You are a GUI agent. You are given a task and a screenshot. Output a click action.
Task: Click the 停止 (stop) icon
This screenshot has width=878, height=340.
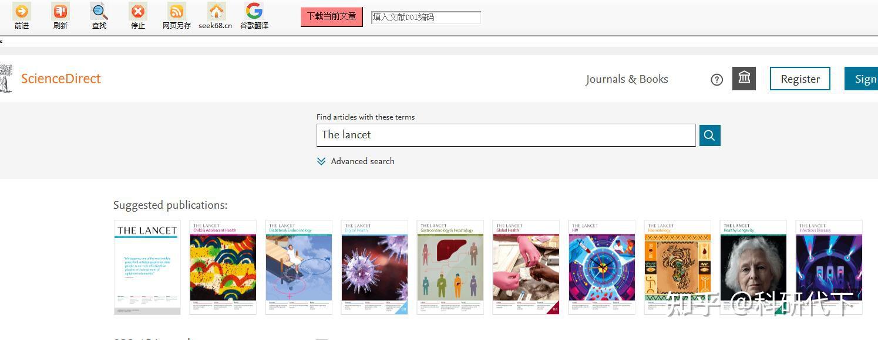point(137,12)
